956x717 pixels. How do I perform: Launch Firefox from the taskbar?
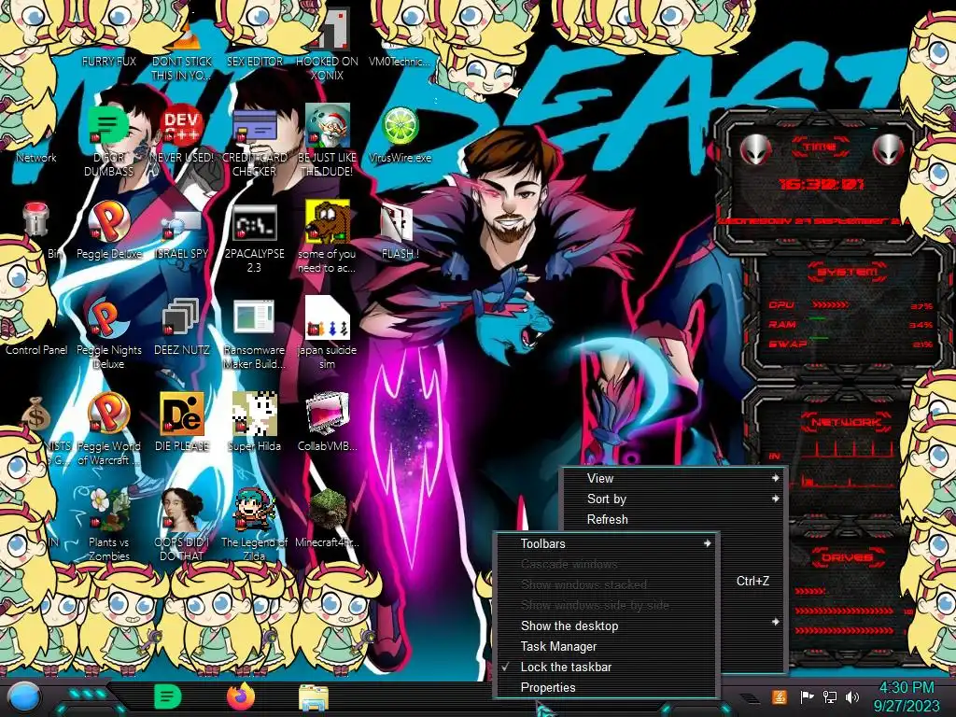pos(241,696)
